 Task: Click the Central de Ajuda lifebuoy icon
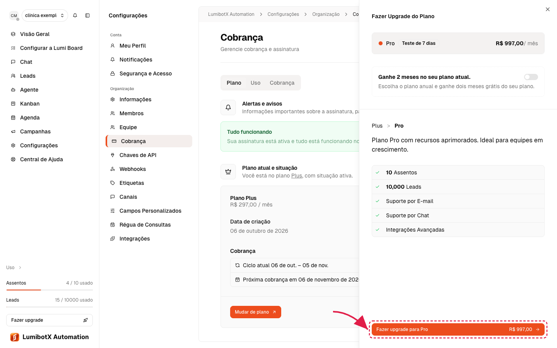click(13, 159)
